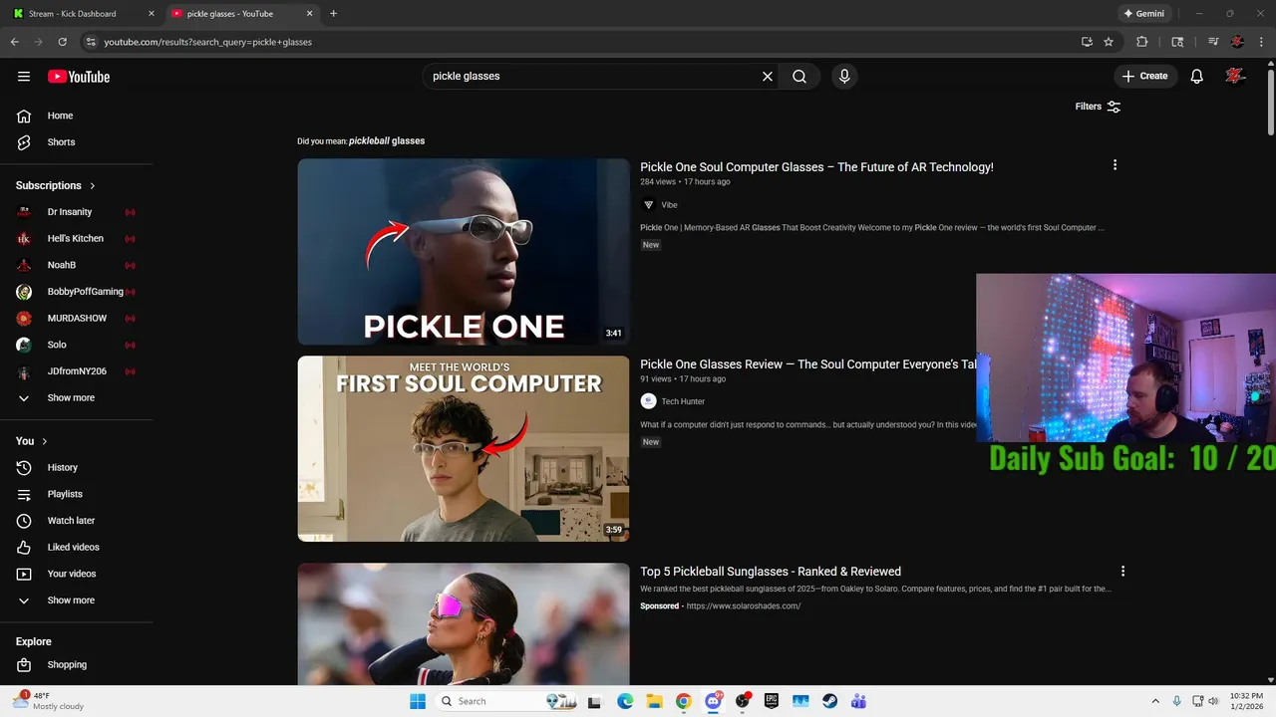This screenshot has height=717, width=1276.
Task: Open search Filters panel
Action: click(1098, 107)
